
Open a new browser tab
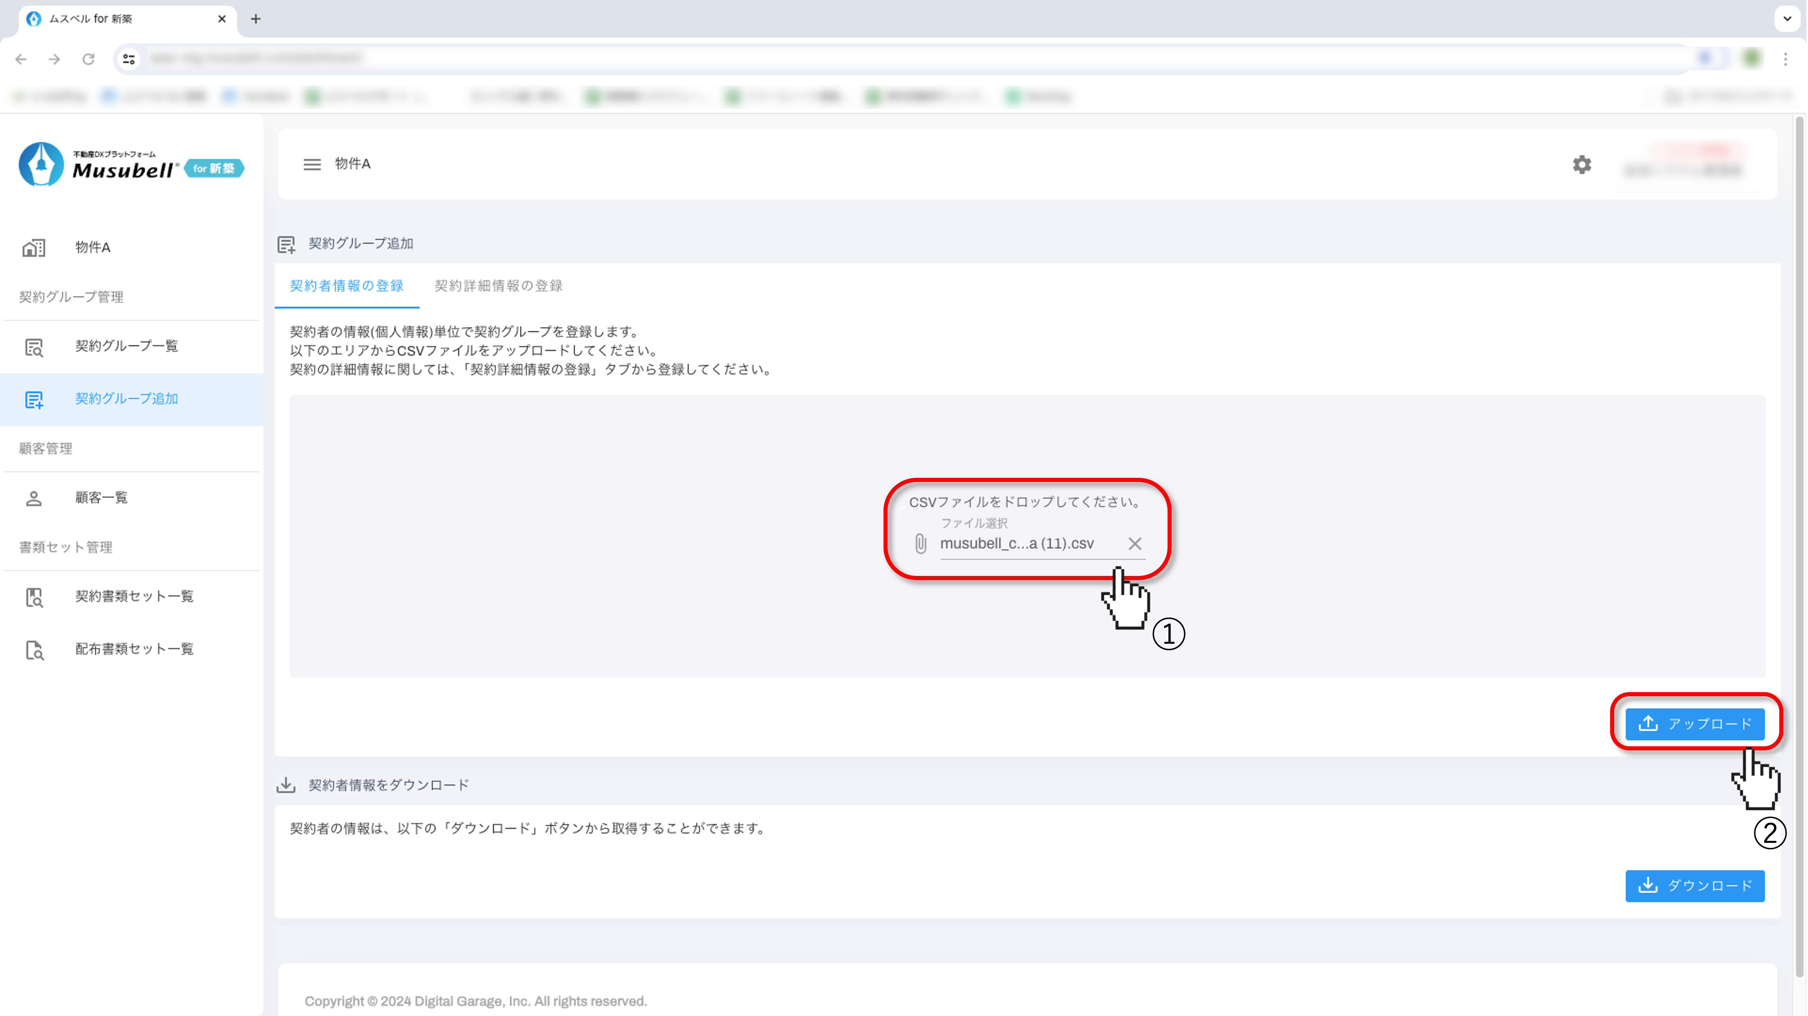[x=255, y=19]
